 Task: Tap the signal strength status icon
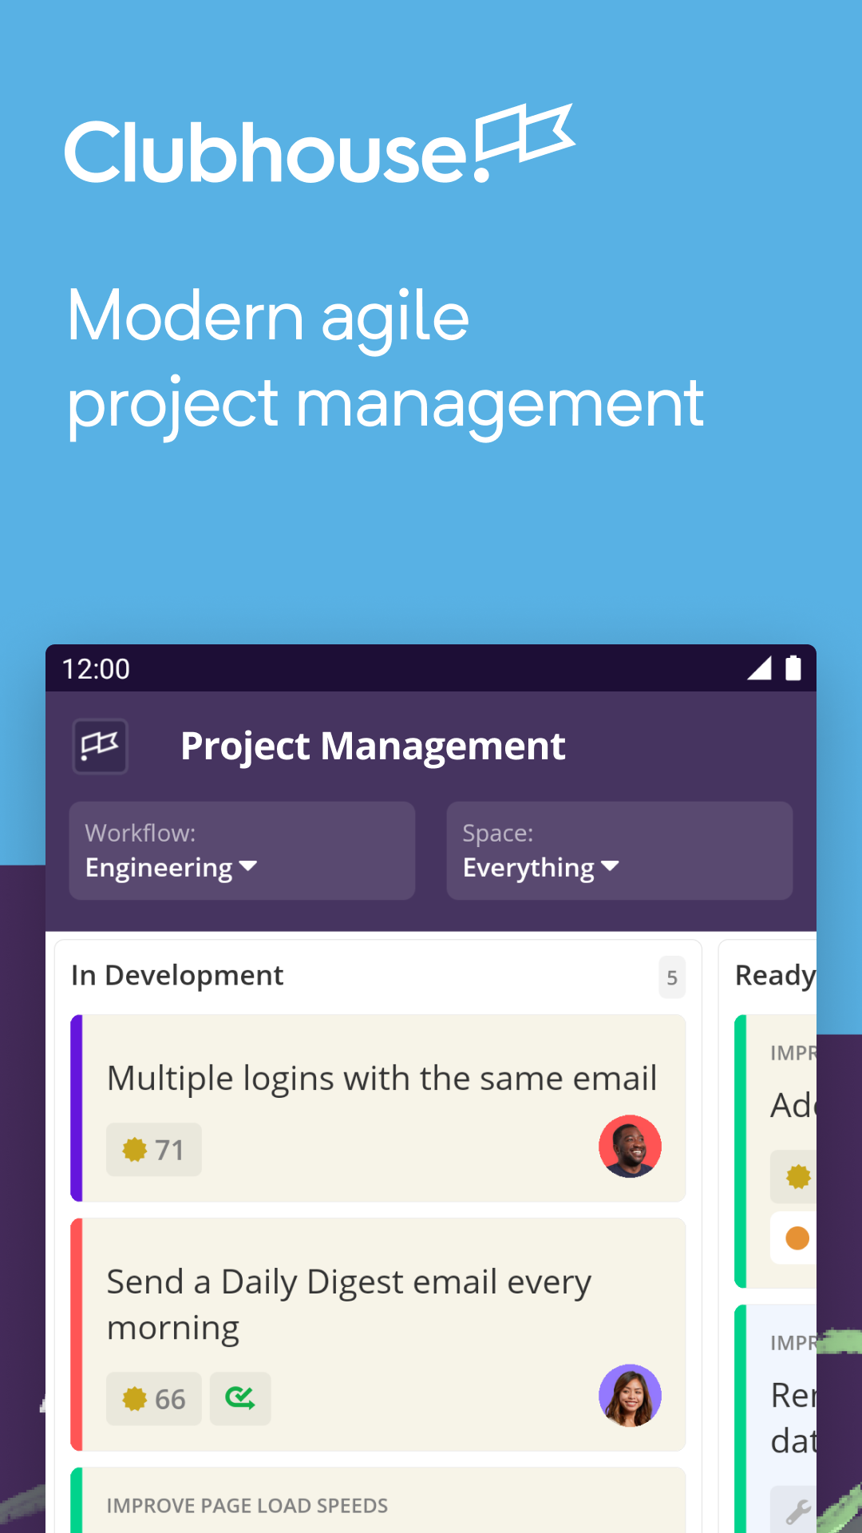(x=759, y=668)
